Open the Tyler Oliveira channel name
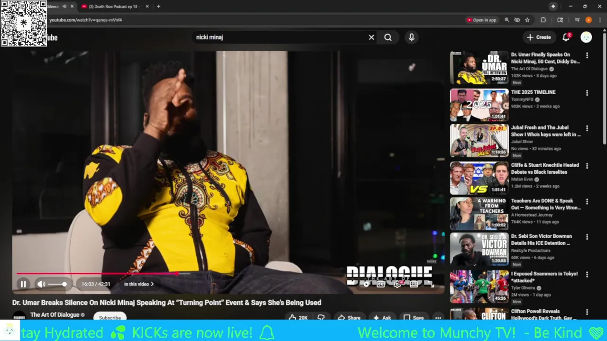The height and width of the screenshot is (341, 607). click(523, 288)
